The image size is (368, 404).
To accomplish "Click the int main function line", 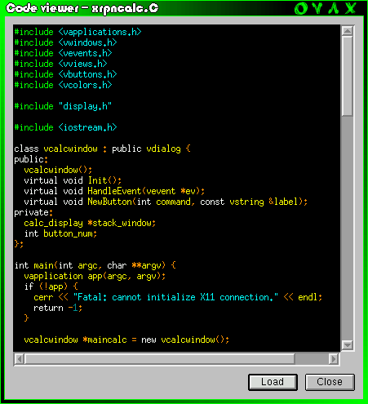I will pos(95,265).
